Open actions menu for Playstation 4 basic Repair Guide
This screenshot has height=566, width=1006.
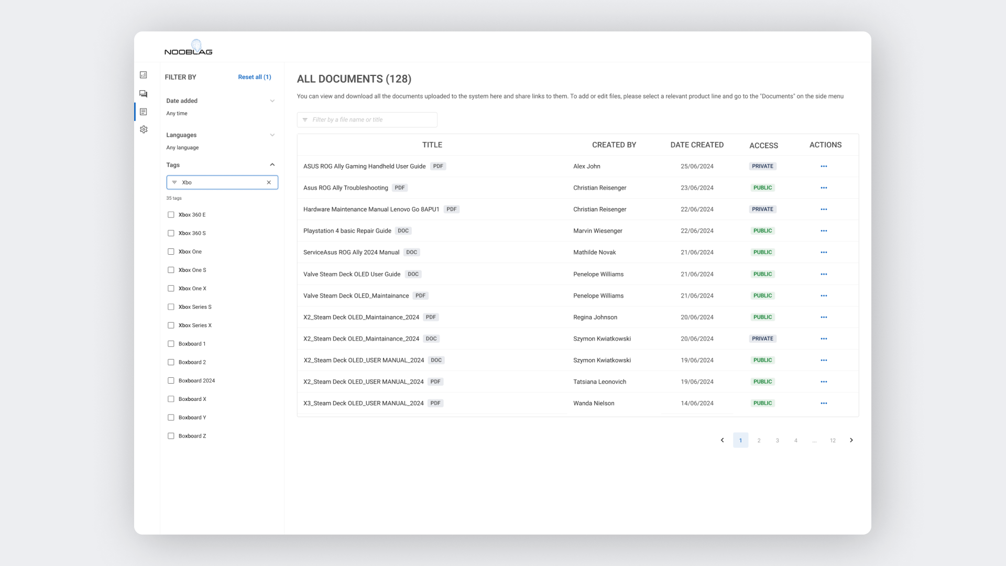[824, 231]
